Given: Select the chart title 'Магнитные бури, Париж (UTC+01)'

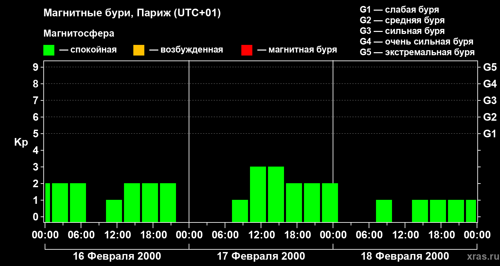Looking at the screenshot, I should click(x=132, y=13).
